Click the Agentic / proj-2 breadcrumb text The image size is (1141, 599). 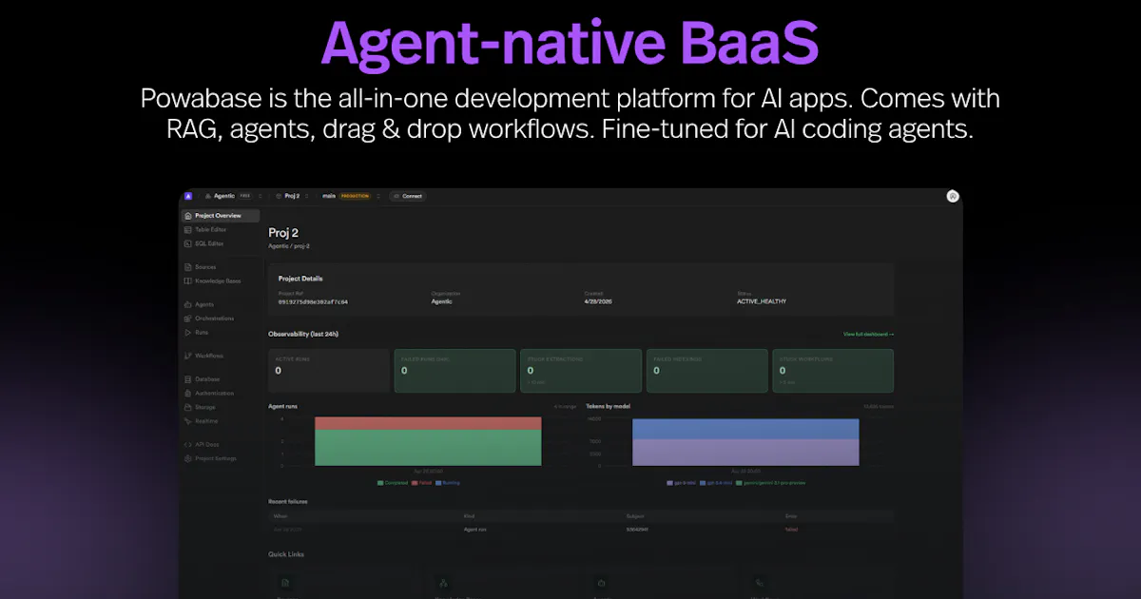[x=289, y=245]
